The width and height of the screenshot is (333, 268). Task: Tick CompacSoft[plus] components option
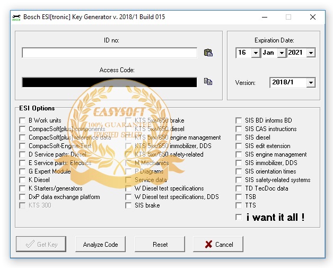click(22, 129)
